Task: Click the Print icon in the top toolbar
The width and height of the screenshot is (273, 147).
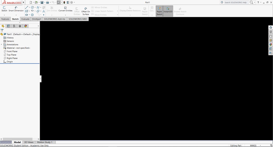Action: [x=47, y=3]
